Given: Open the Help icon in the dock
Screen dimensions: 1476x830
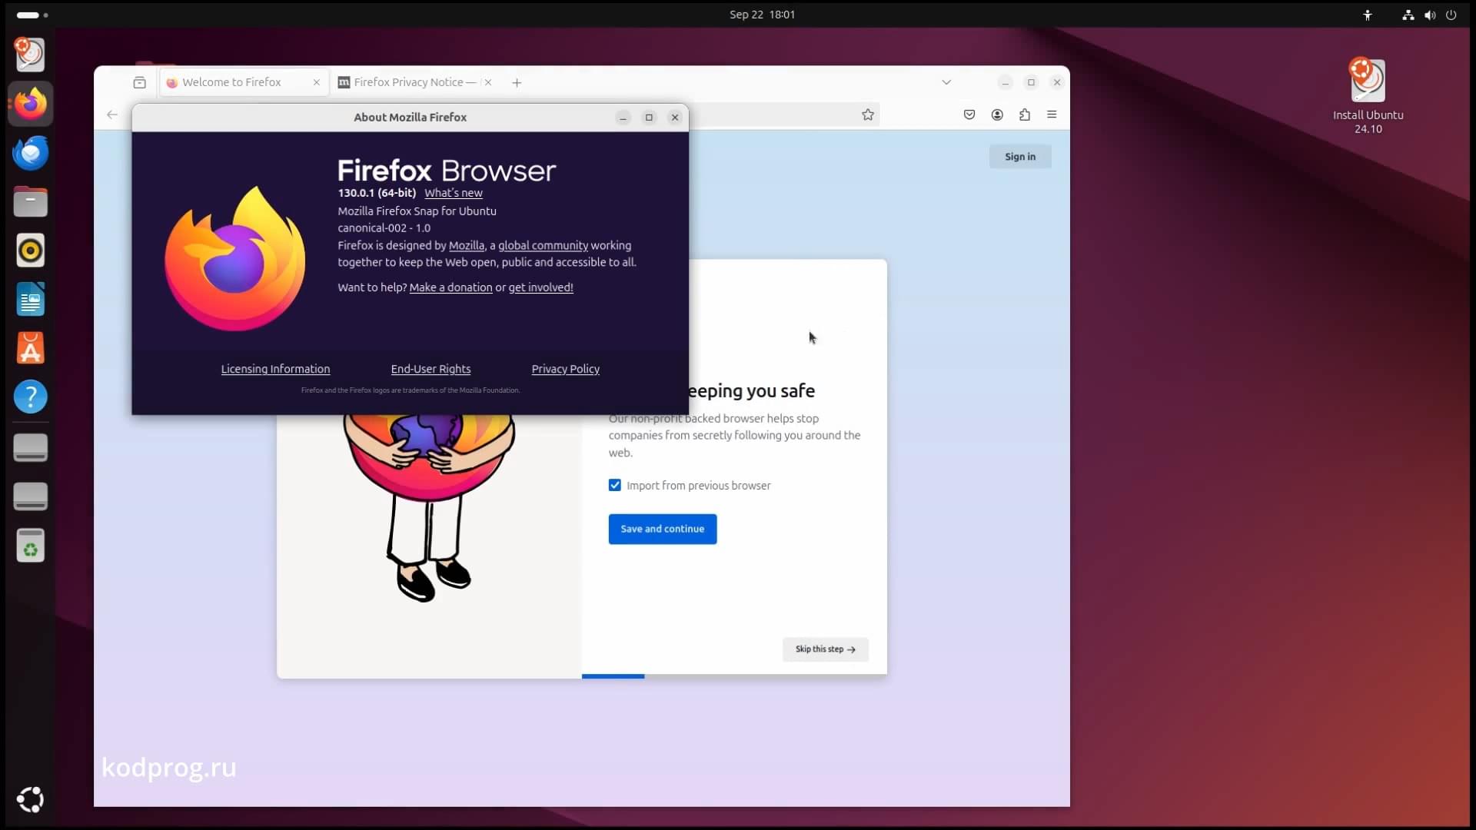Looking at the screenshot, I should point(31,397).
